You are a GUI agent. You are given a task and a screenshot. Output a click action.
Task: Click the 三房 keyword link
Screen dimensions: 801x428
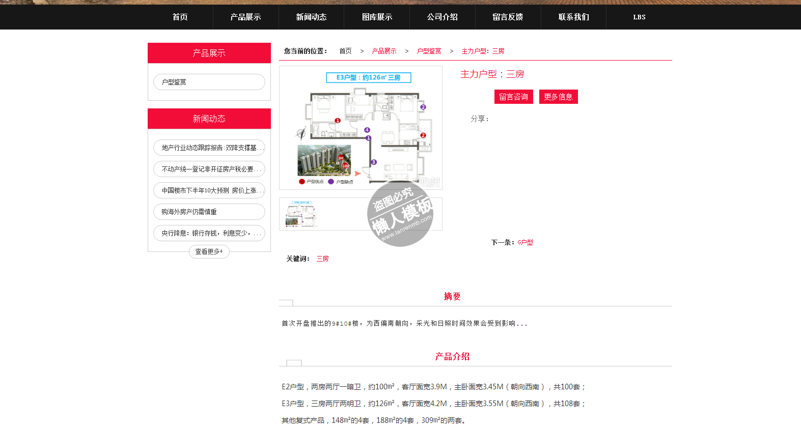[x=322, y=259]
